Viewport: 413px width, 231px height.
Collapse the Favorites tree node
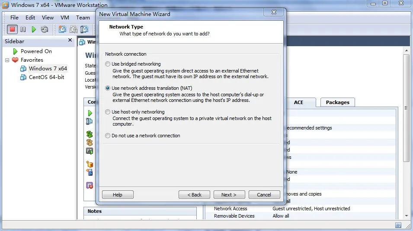coord(7,60)
